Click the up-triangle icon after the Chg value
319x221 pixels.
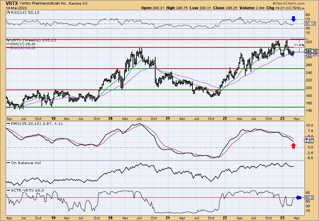[303, 8]
